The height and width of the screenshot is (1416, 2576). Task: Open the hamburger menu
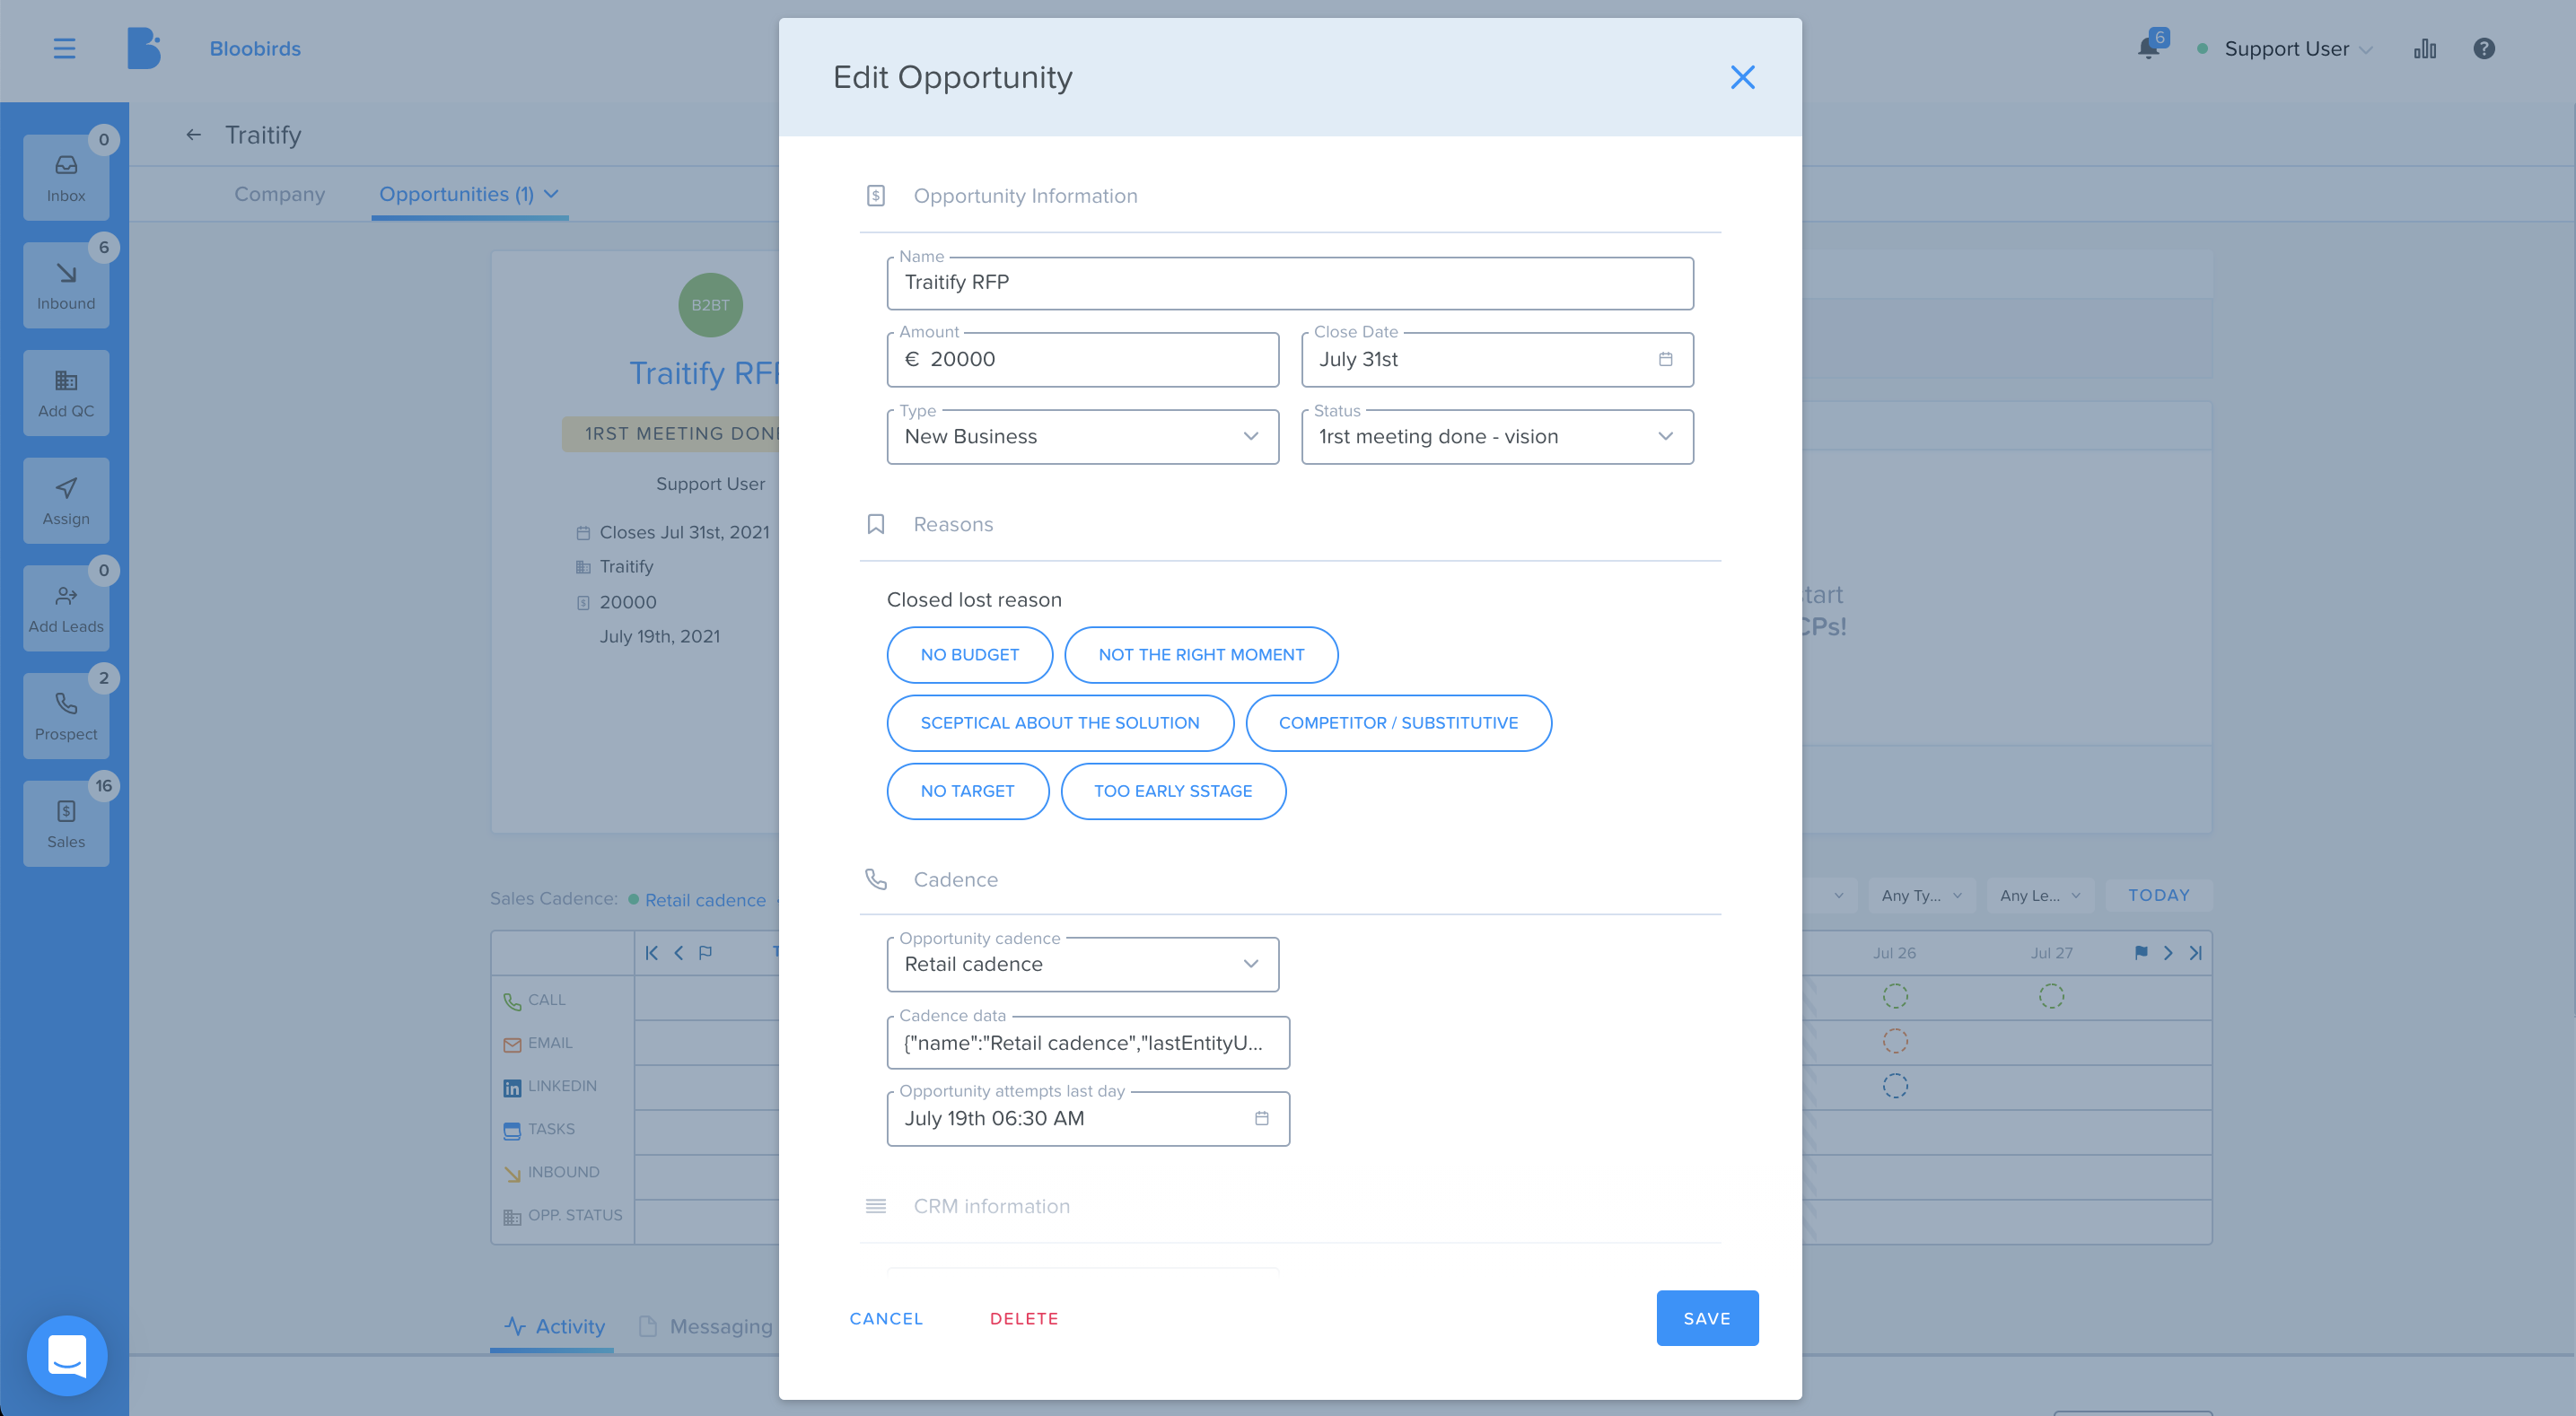point(64,48)
